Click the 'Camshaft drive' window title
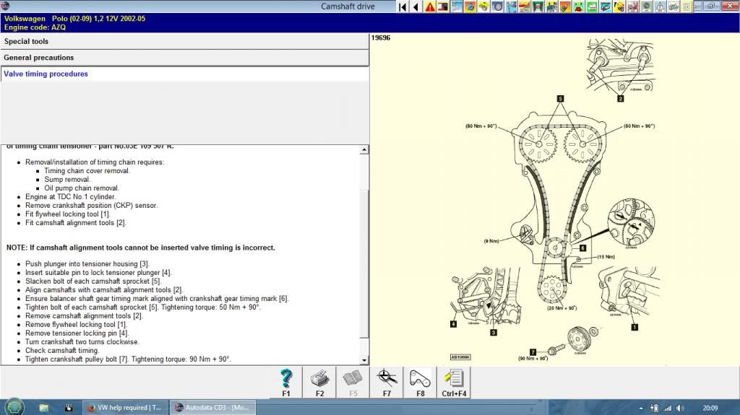The height and width of the screenshot is (415, 740). click(348, 6)
